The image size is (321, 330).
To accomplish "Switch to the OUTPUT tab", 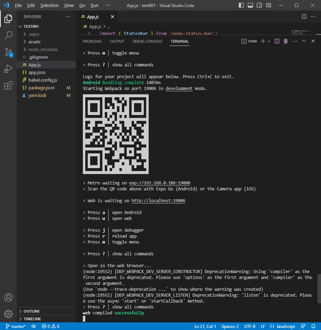I will 117,41.
